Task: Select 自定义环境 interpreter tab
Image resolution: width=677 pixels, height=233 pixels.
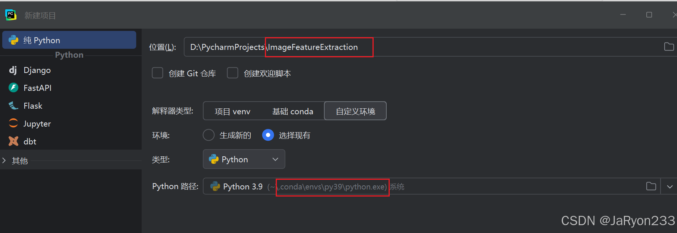Action: [x=355, y=111]
